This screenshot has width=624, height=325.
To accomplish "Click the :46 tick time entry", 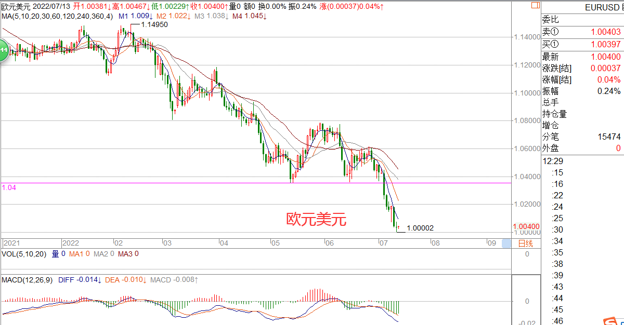I will [x=557, y=321].
